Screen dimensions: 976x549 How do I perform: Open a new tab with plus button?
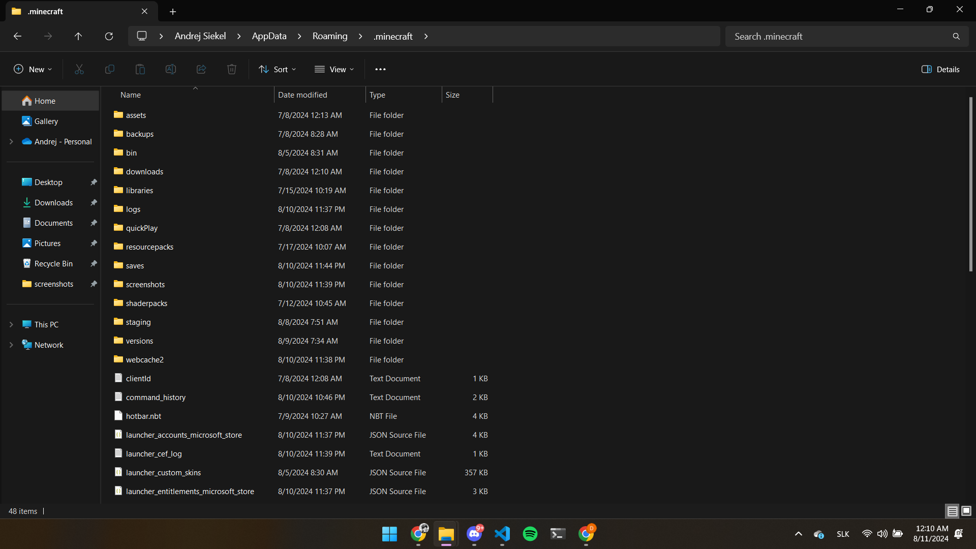point(173,11)
